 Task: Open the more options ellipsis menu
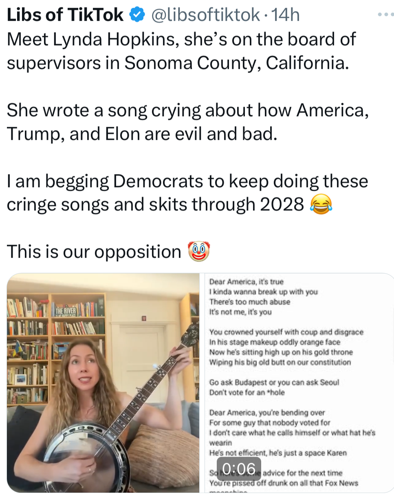click(385, 15)
